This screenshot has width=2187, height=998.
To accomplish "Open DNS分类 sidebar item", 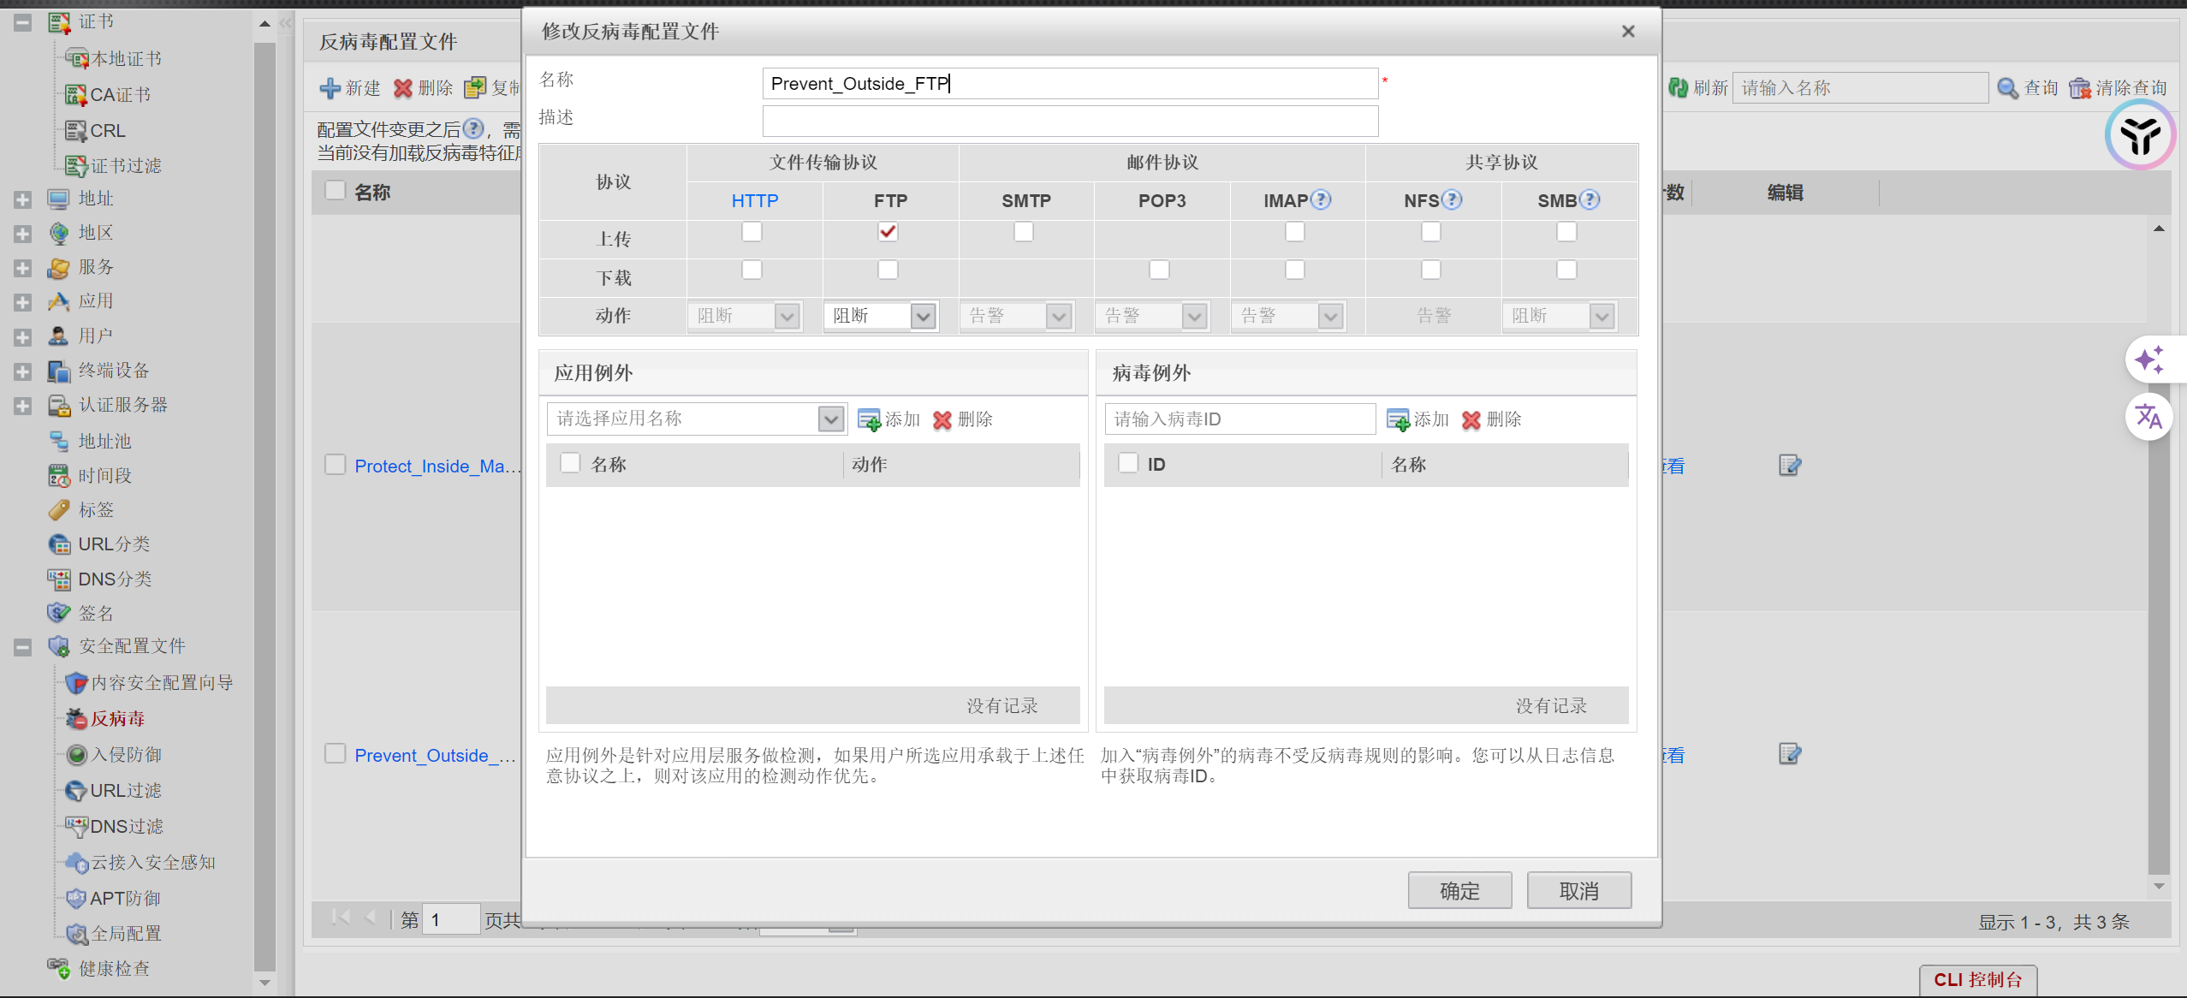I will coord(115,579).
